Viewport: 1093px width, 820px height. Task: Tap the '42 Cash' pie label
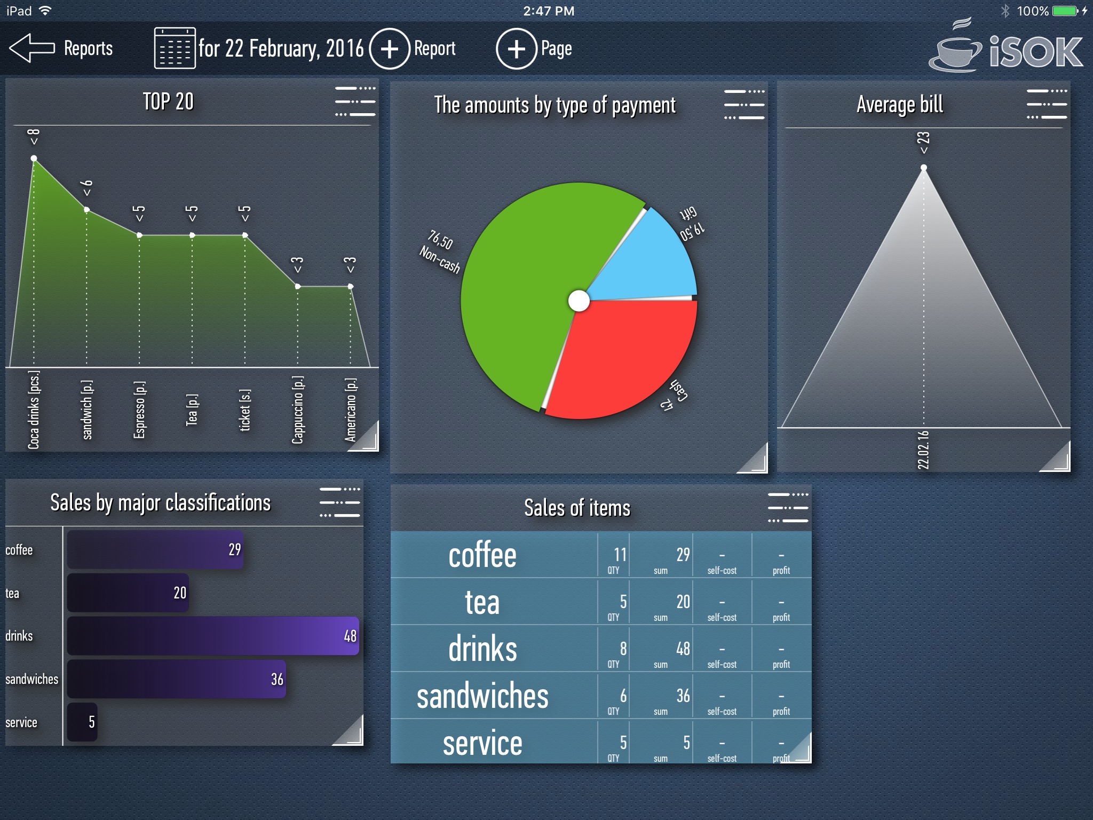(x=675, y=396)
